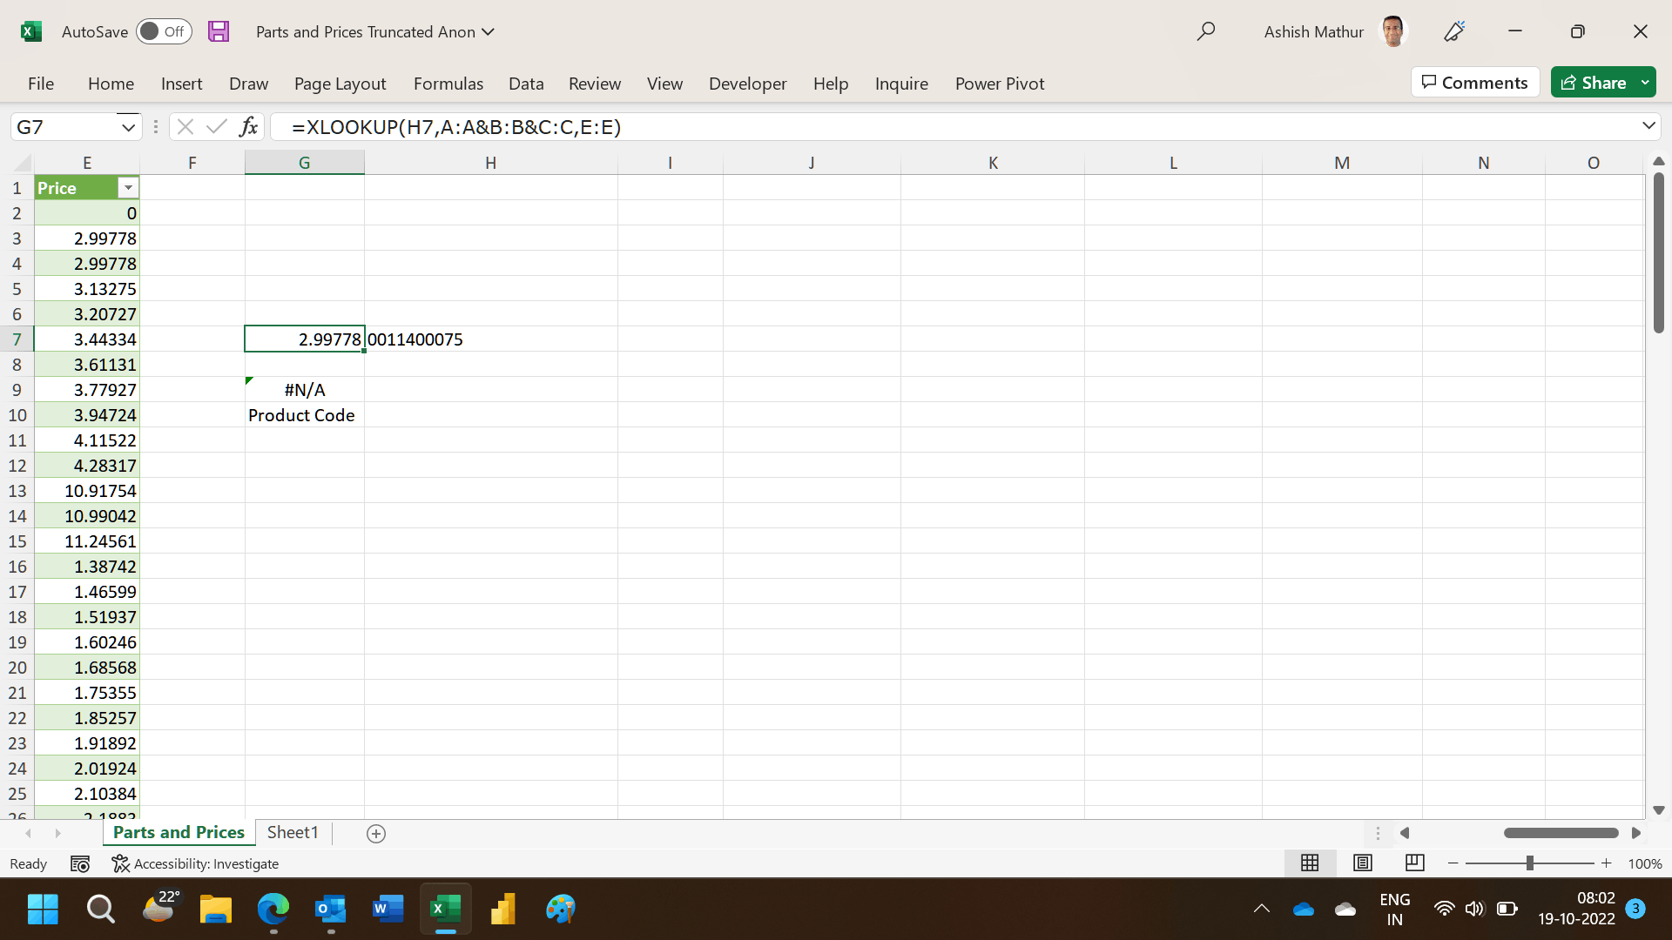Open Word from the Windows taskbar
Image resolution: width=1672 pixels, height=940 pixels.
pos(388,910)
